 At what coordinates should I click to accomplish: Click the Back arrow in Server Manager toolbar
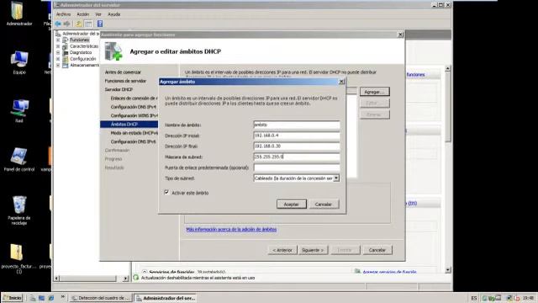pyautogui.click(x=58, y=24)
